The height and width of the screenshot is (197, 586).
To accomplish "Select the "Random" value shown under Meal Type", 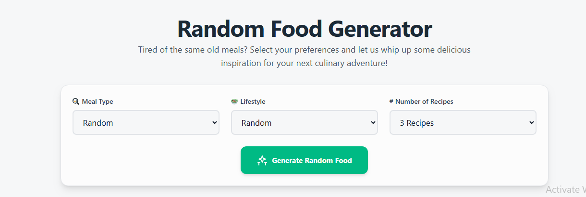I will [x=98, y=123].
